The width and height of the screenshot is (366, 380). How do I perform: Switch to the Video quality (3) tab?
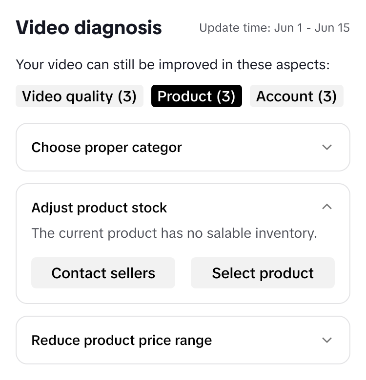tap(80, 96)
